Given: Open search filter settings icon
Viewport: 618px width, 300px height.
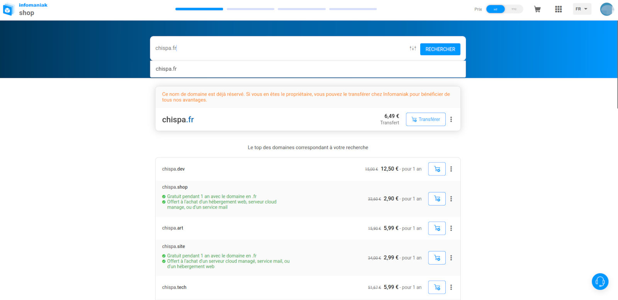Looking at the screenshot, I should click(413, 49).
